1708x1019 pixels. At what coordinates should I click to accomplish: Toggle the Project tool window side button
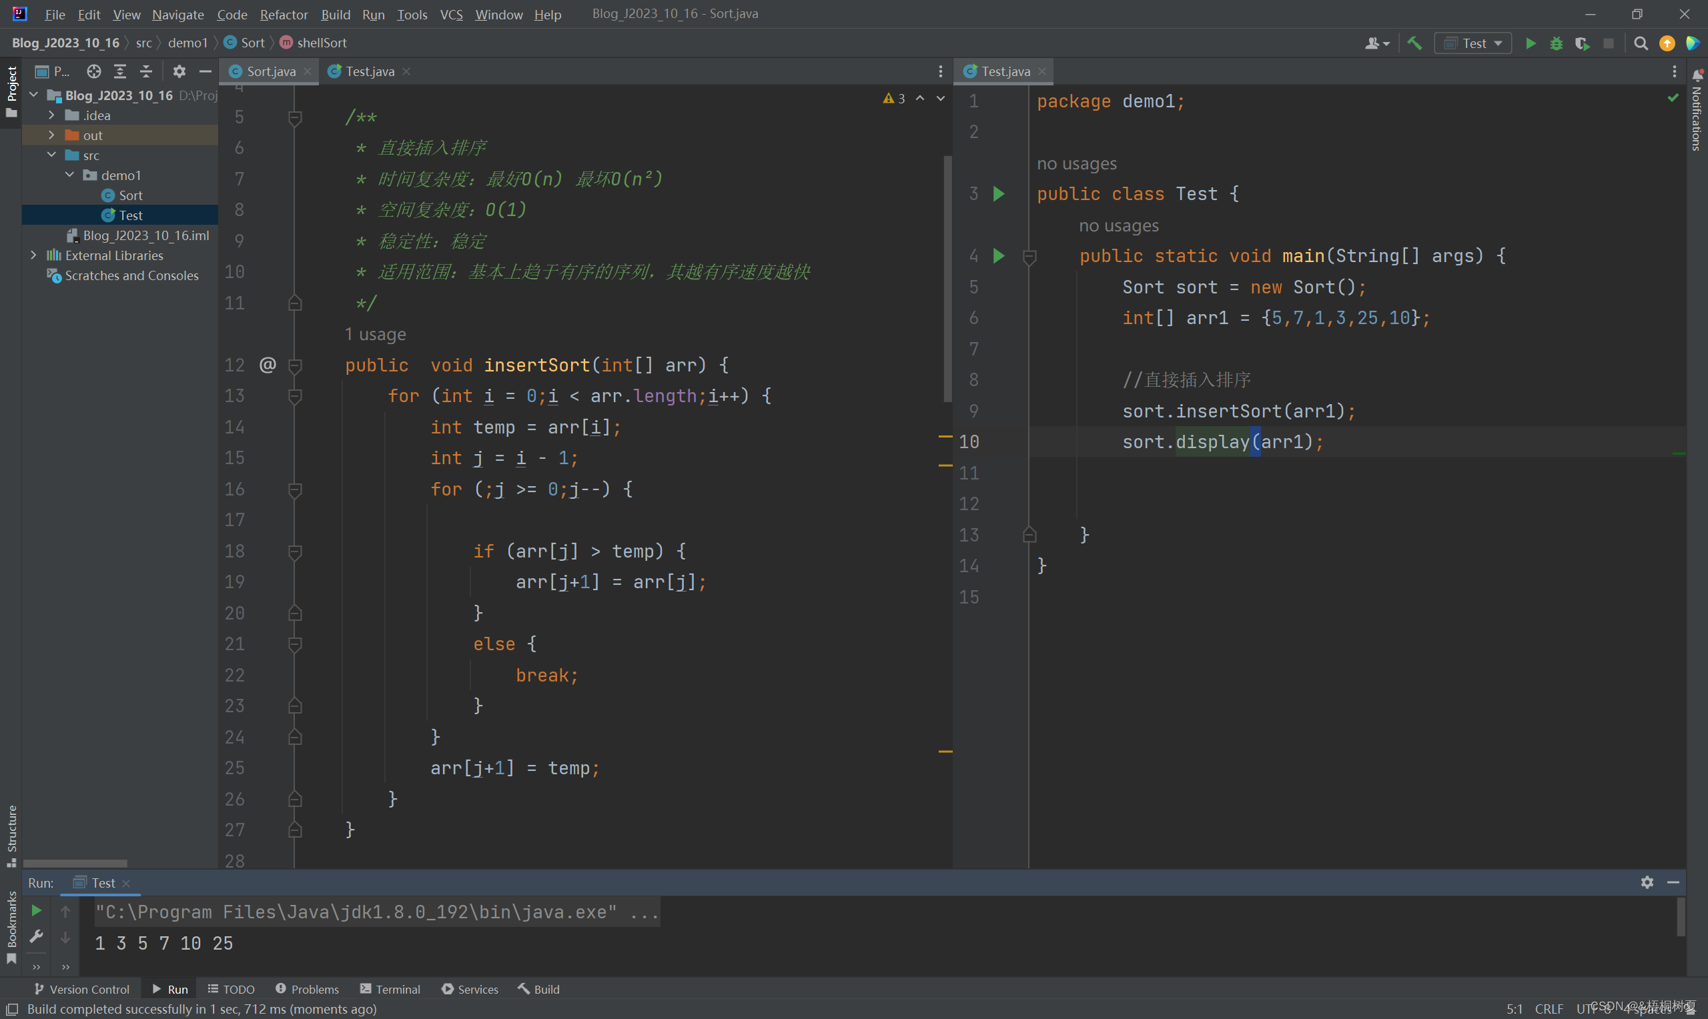pyautogui.click(x=11, y=91)
